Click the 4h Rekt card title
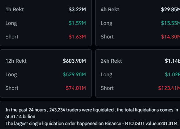The image size is (180, 129). click(x=110, y=10)
